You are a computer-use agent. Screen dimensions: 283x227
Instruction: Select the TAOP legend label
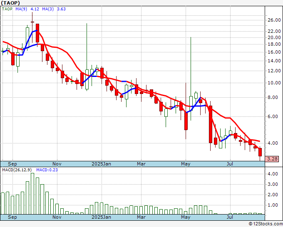point(7,9)
